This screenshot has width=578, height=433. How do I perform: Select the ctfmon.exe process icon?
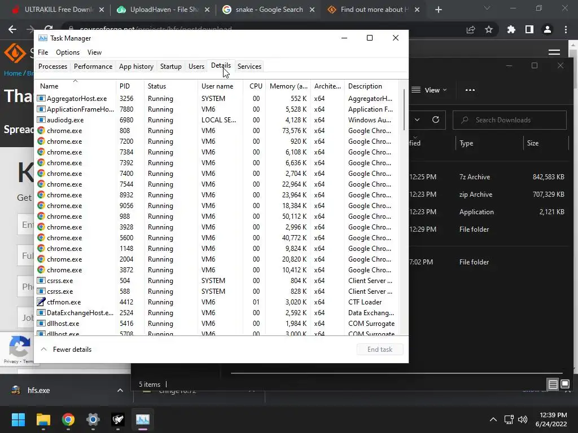coord(41,302)
